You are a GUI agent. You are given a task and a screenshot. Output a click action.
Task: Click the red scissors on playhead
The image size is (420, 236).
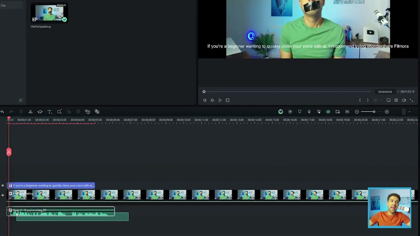click(x=9, y=152)
